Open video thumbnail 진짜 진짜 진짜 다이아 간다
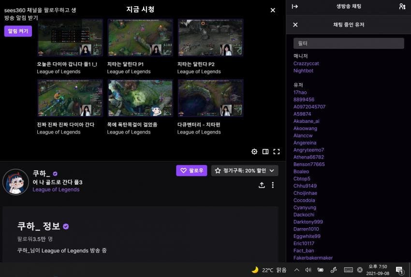This screenshot has width=411, height=277. [70, 98]
